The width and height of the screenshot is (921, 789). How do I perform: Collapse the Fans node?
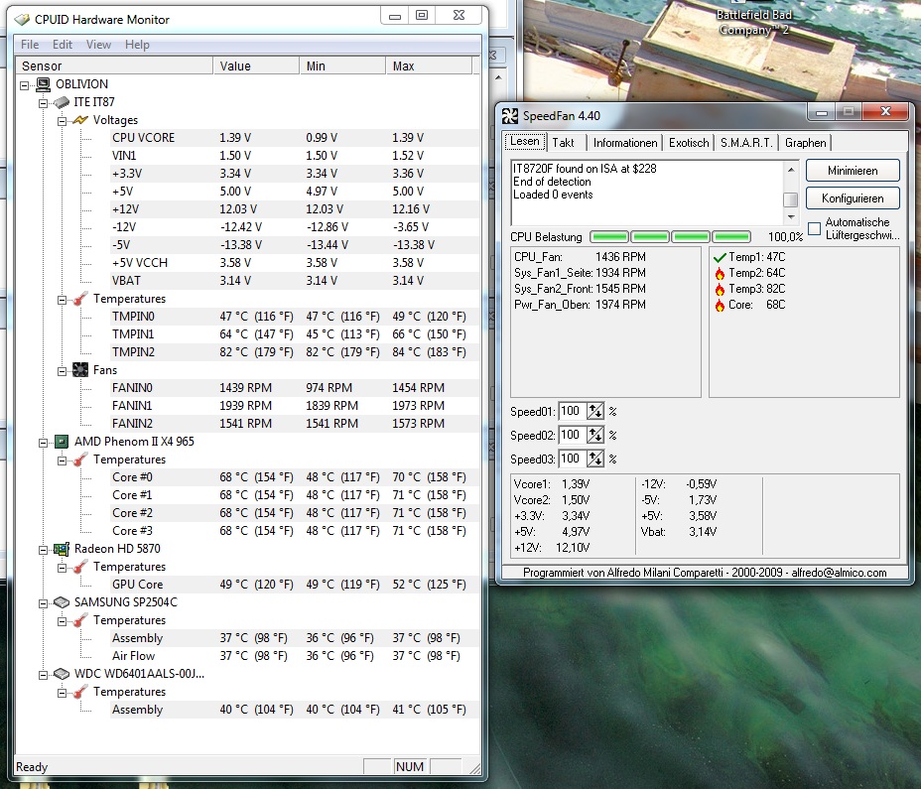[62, 371]
